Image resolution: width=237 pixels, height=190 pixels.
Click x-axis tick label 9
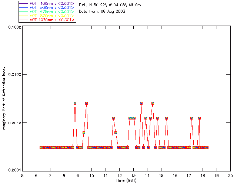78,176
